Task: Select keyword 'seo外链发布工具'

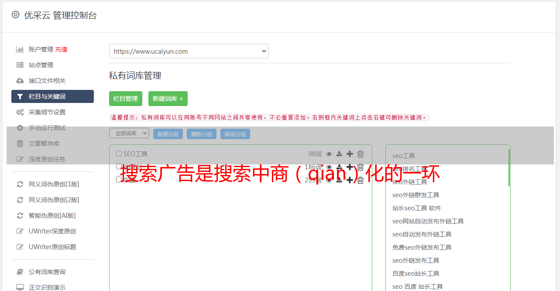Action: pyautogui.click(x=416, y=260)
